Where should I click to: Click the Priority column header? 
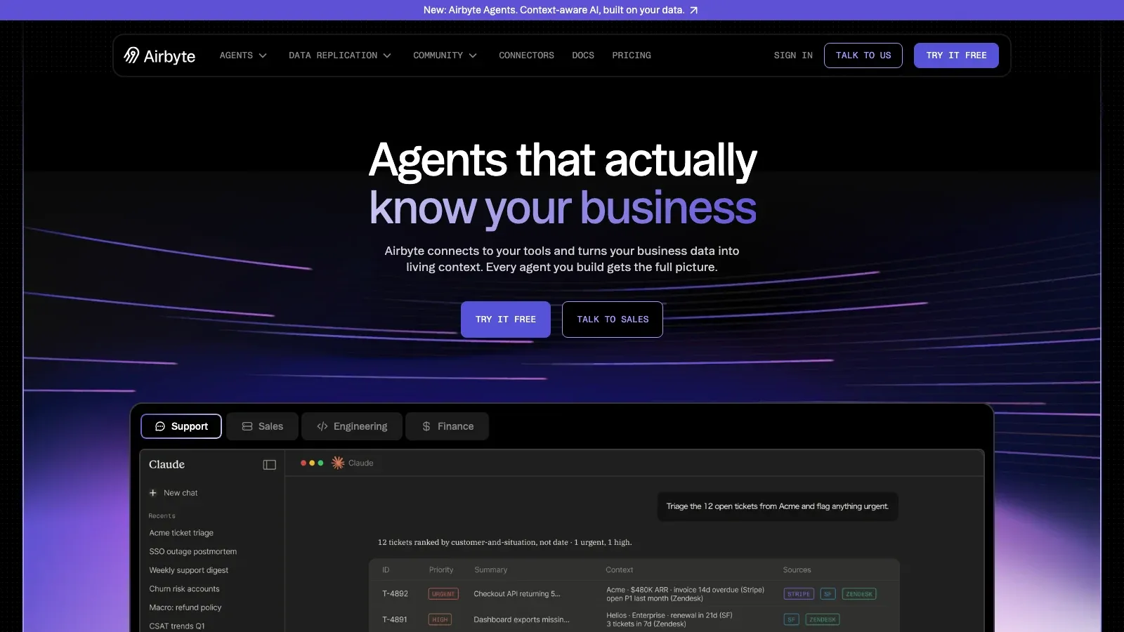tap(441, 570)
